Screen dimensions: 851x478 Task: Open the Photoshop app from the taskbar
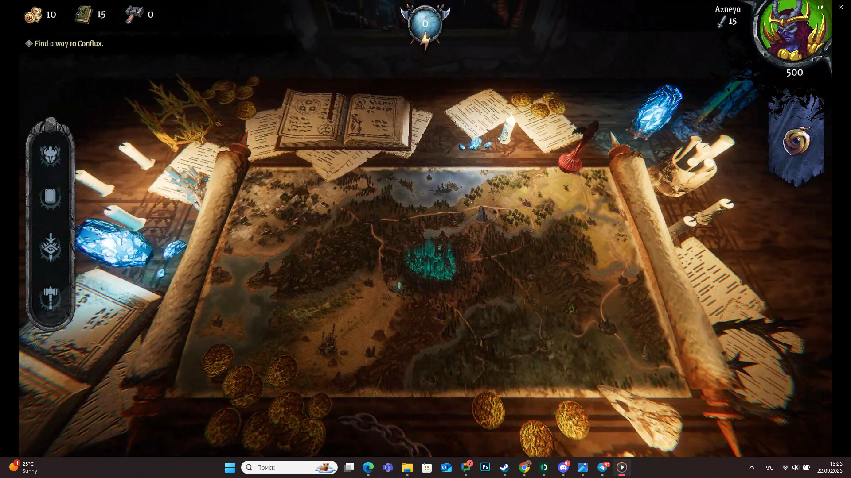(x=486, y=467)
